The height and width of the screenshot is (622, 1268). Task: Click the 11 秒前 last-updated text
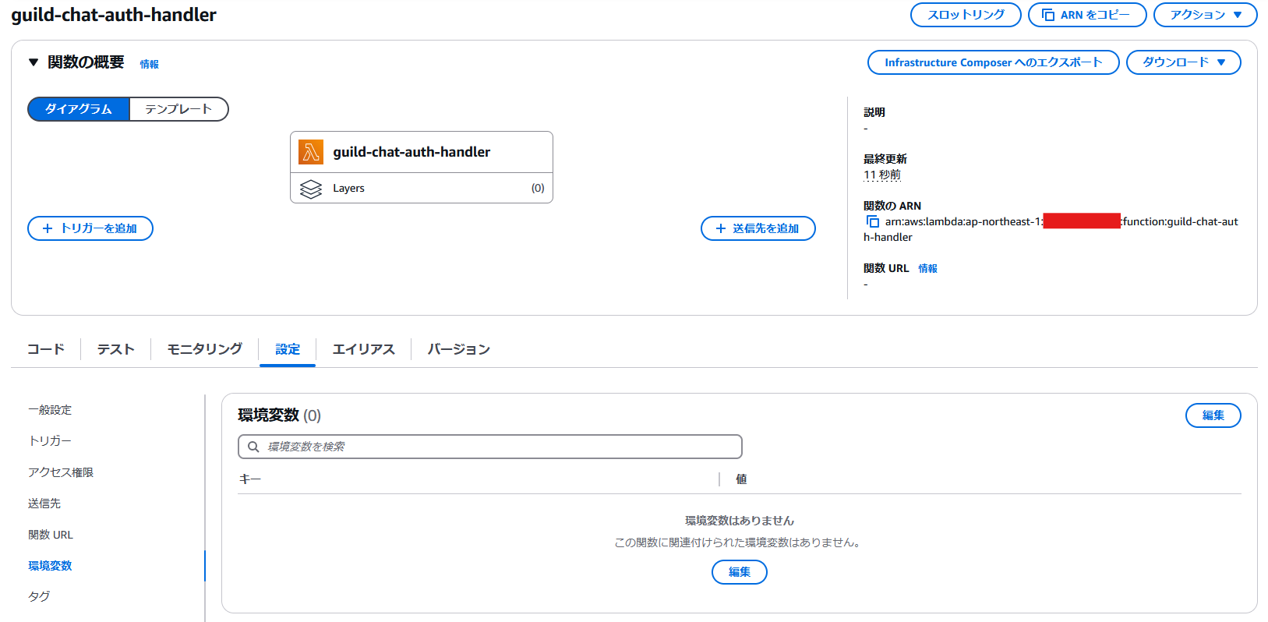click(882, 175)
